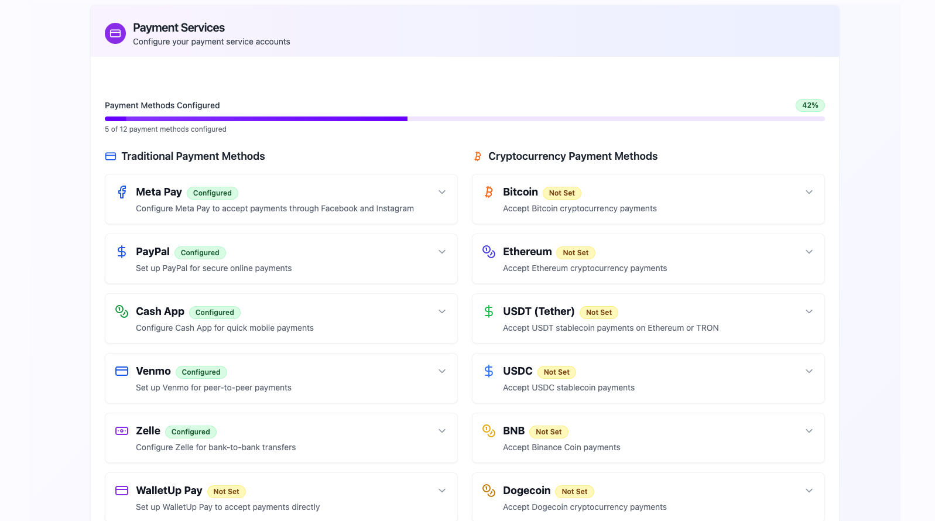Click the 42% completion badge

tap(810, 105)
